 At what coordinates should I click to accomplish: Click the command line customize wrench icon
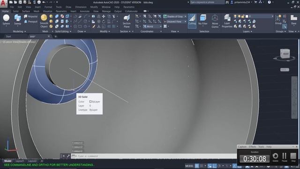click(68, 156)
